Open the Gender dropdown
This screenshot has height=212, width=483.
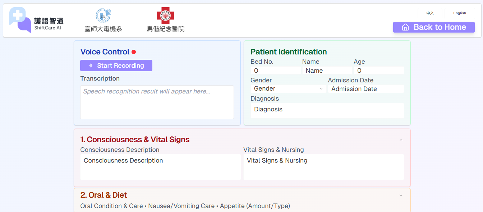coord(288,89)
